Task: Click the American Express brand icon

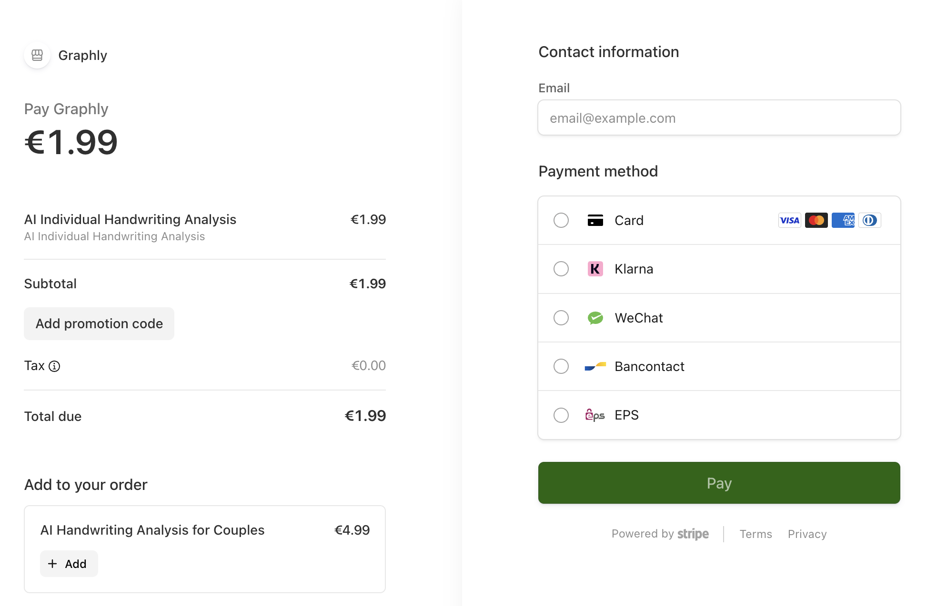Action: point(843,220)
